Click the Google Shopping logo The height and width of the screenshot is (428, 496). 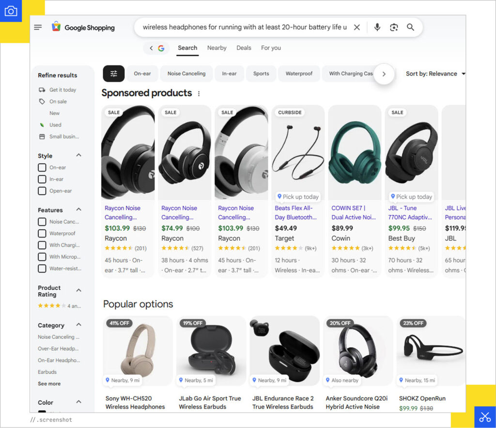(x=83, y=28)
